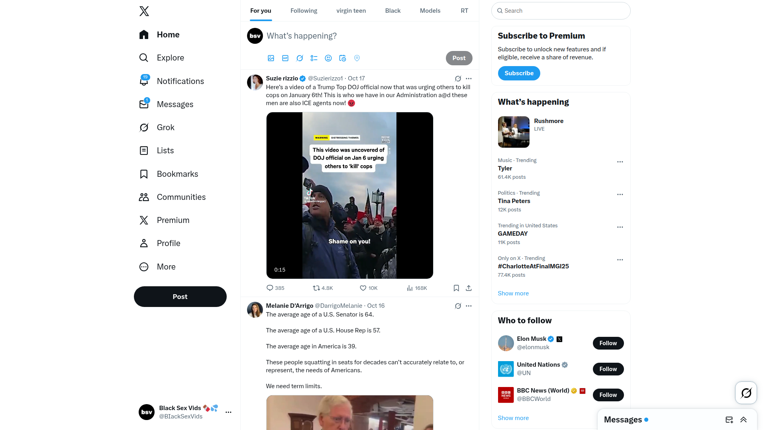
Task: Open the emoji picker in composer
Action: (x=328, y=58)
